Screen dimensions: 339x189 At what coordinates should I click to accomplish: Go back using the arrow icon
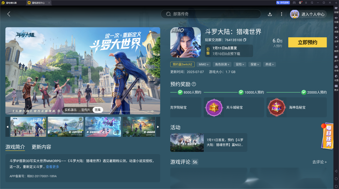[9, 14]
